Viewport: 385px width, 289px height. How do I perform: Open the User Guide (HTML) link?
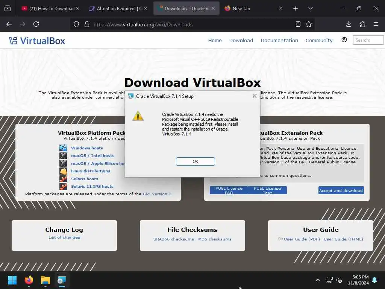[x=343, y=239]
